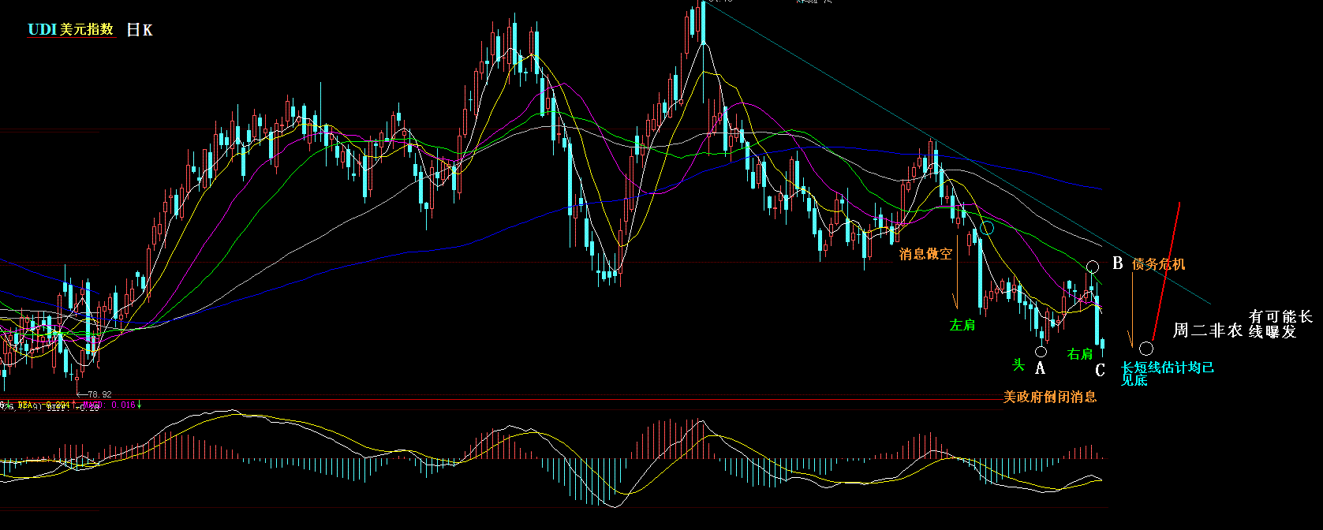Click the green '右肩' annotation
This screenshot has height=530, width=1323.
tap(1080, 354)
